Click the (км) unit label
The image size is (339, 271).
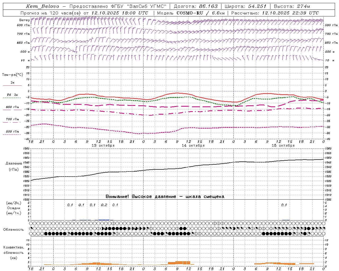click(14, 258)
